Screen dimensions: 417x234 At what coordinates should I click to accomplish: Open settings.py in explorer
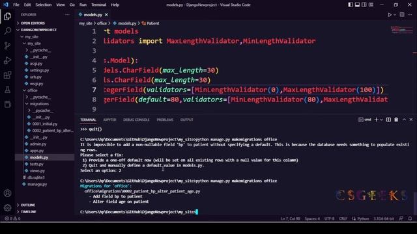[39, 70]
